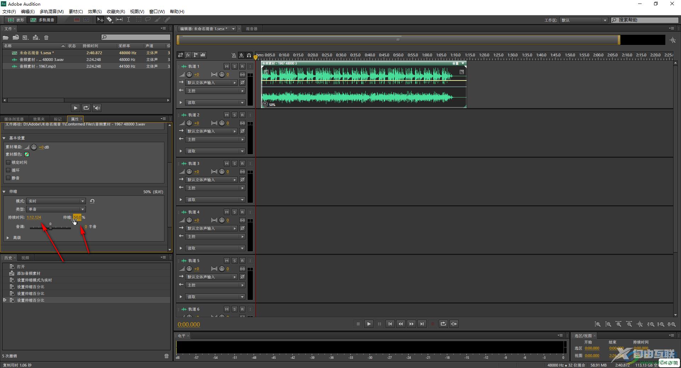
Task: Solo 轨道 1 with S button
Action: click(x=234, y=66)
